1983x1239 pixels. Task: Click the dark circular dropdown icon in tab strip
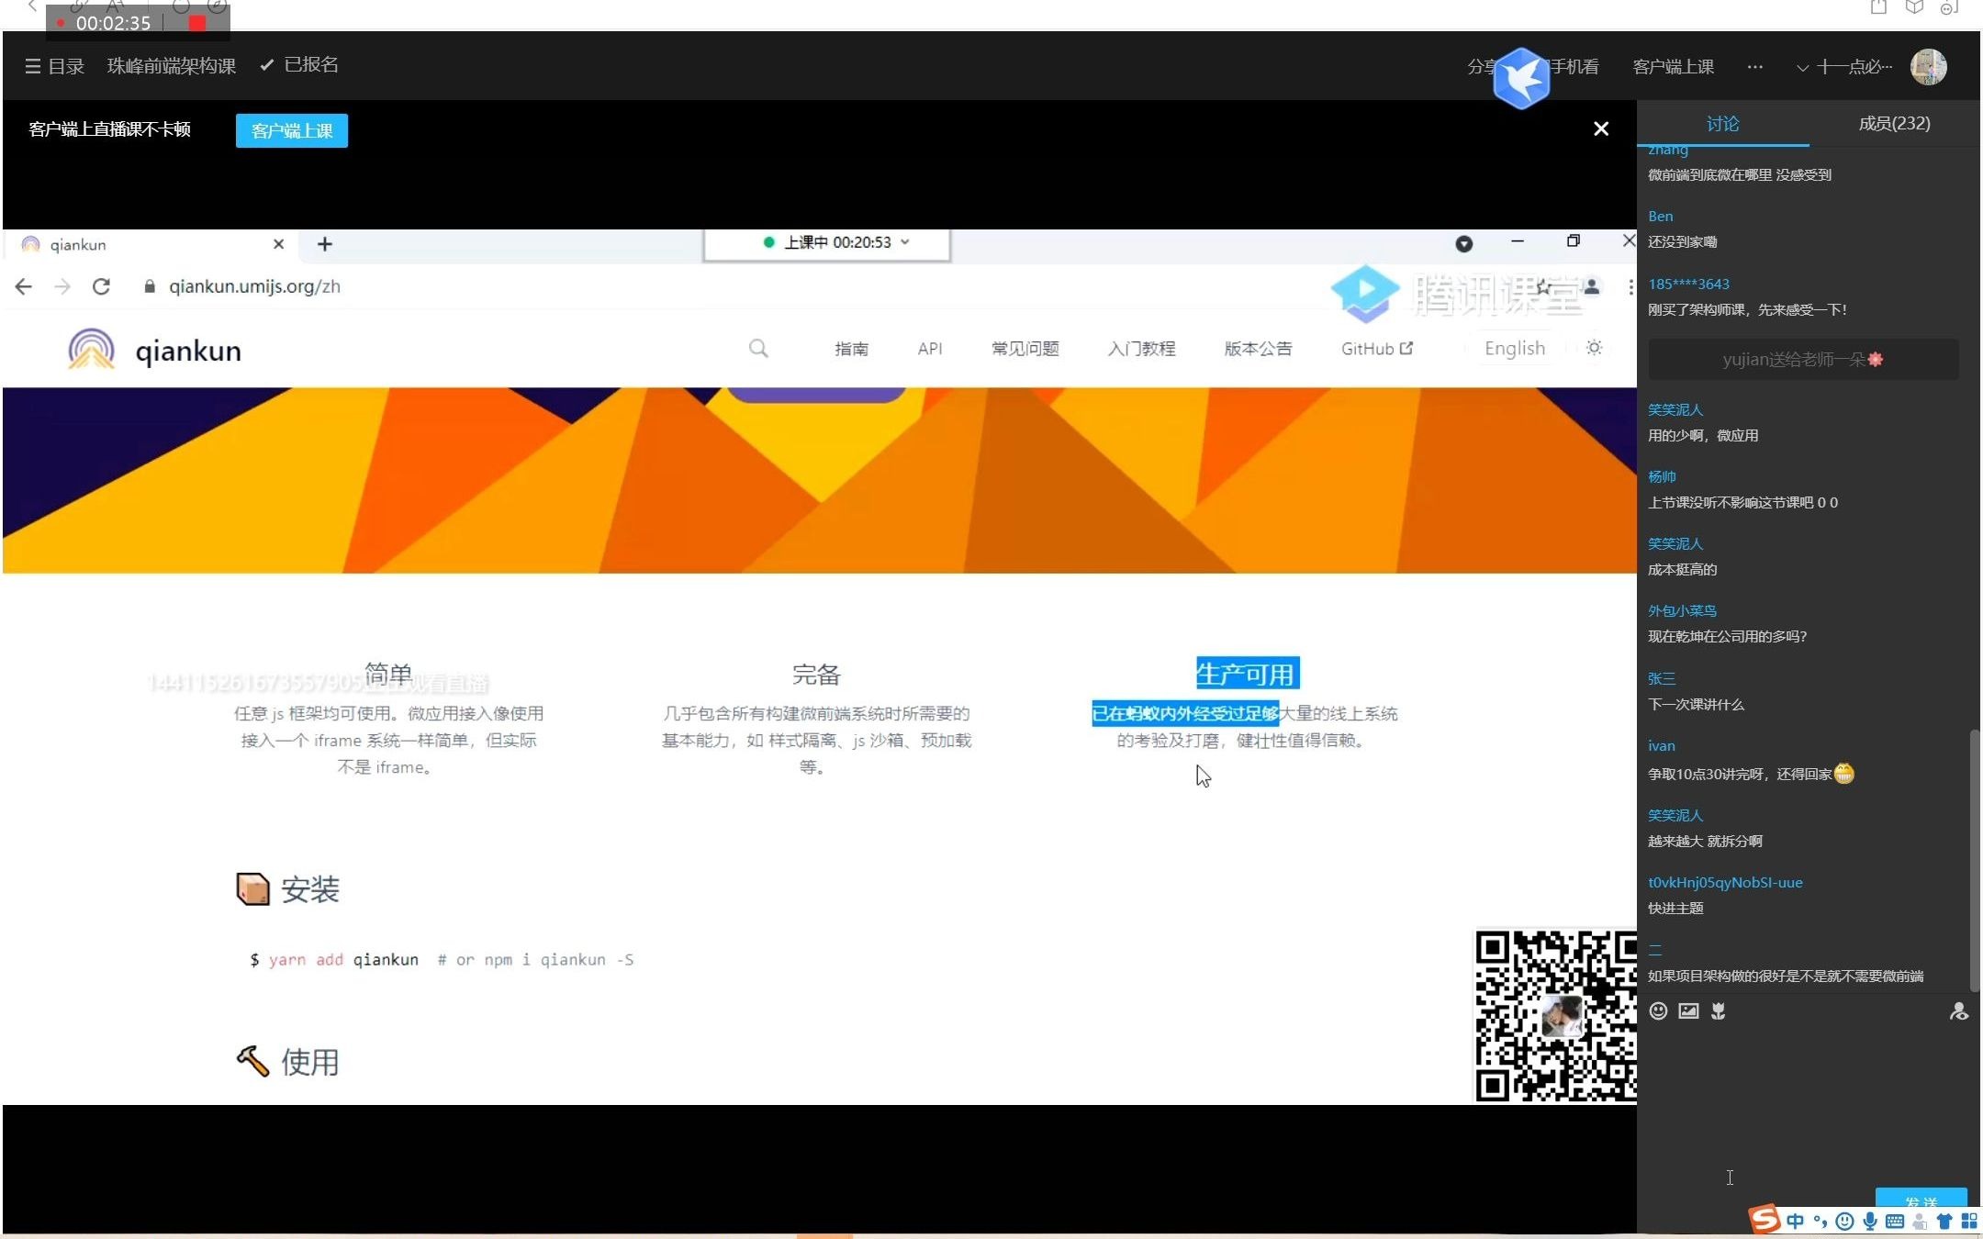click(x=1464, y=243)
